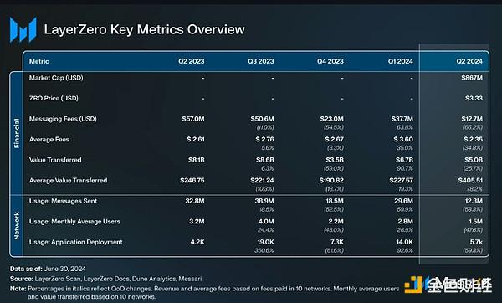Click the Q3 2023 column header

pos(260,61)
